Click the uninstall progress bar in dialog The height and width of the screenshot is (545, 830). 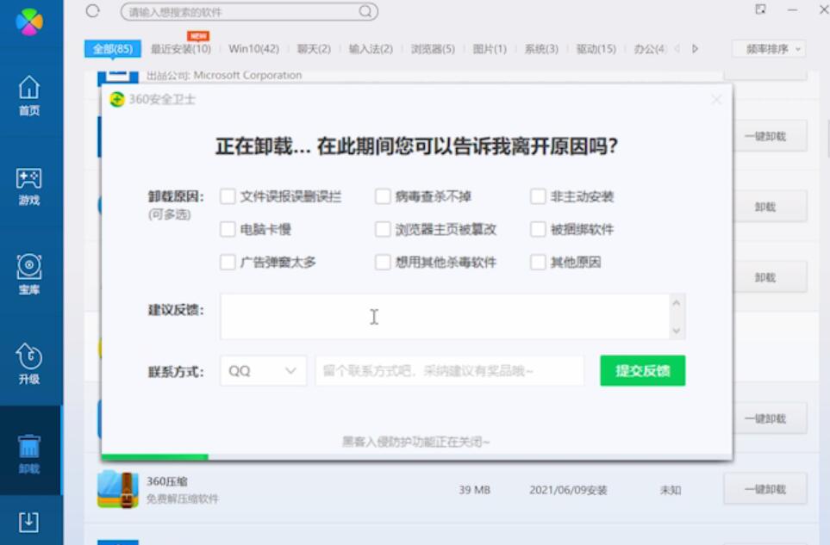416,456
